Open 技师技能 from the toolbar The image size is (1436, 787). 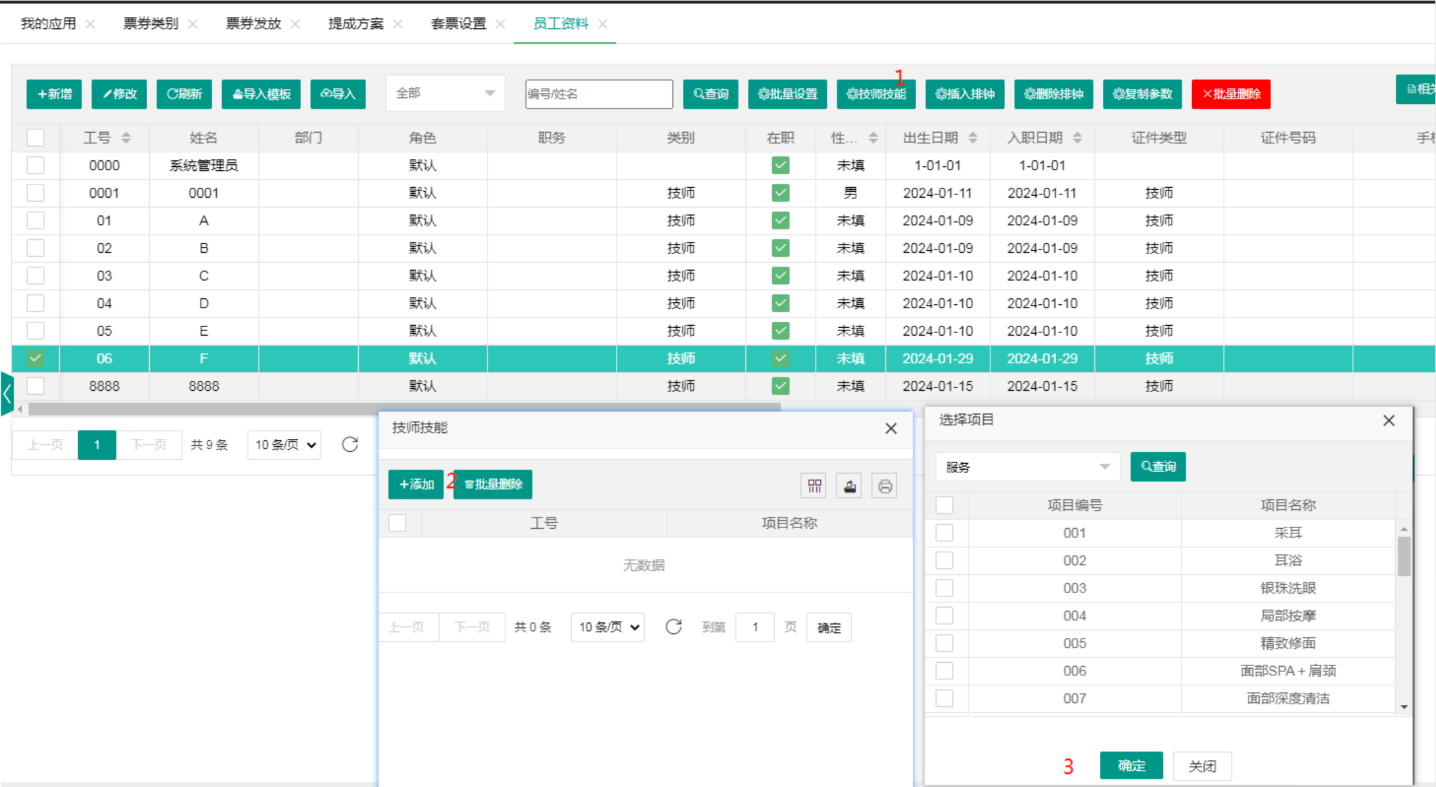876,94
